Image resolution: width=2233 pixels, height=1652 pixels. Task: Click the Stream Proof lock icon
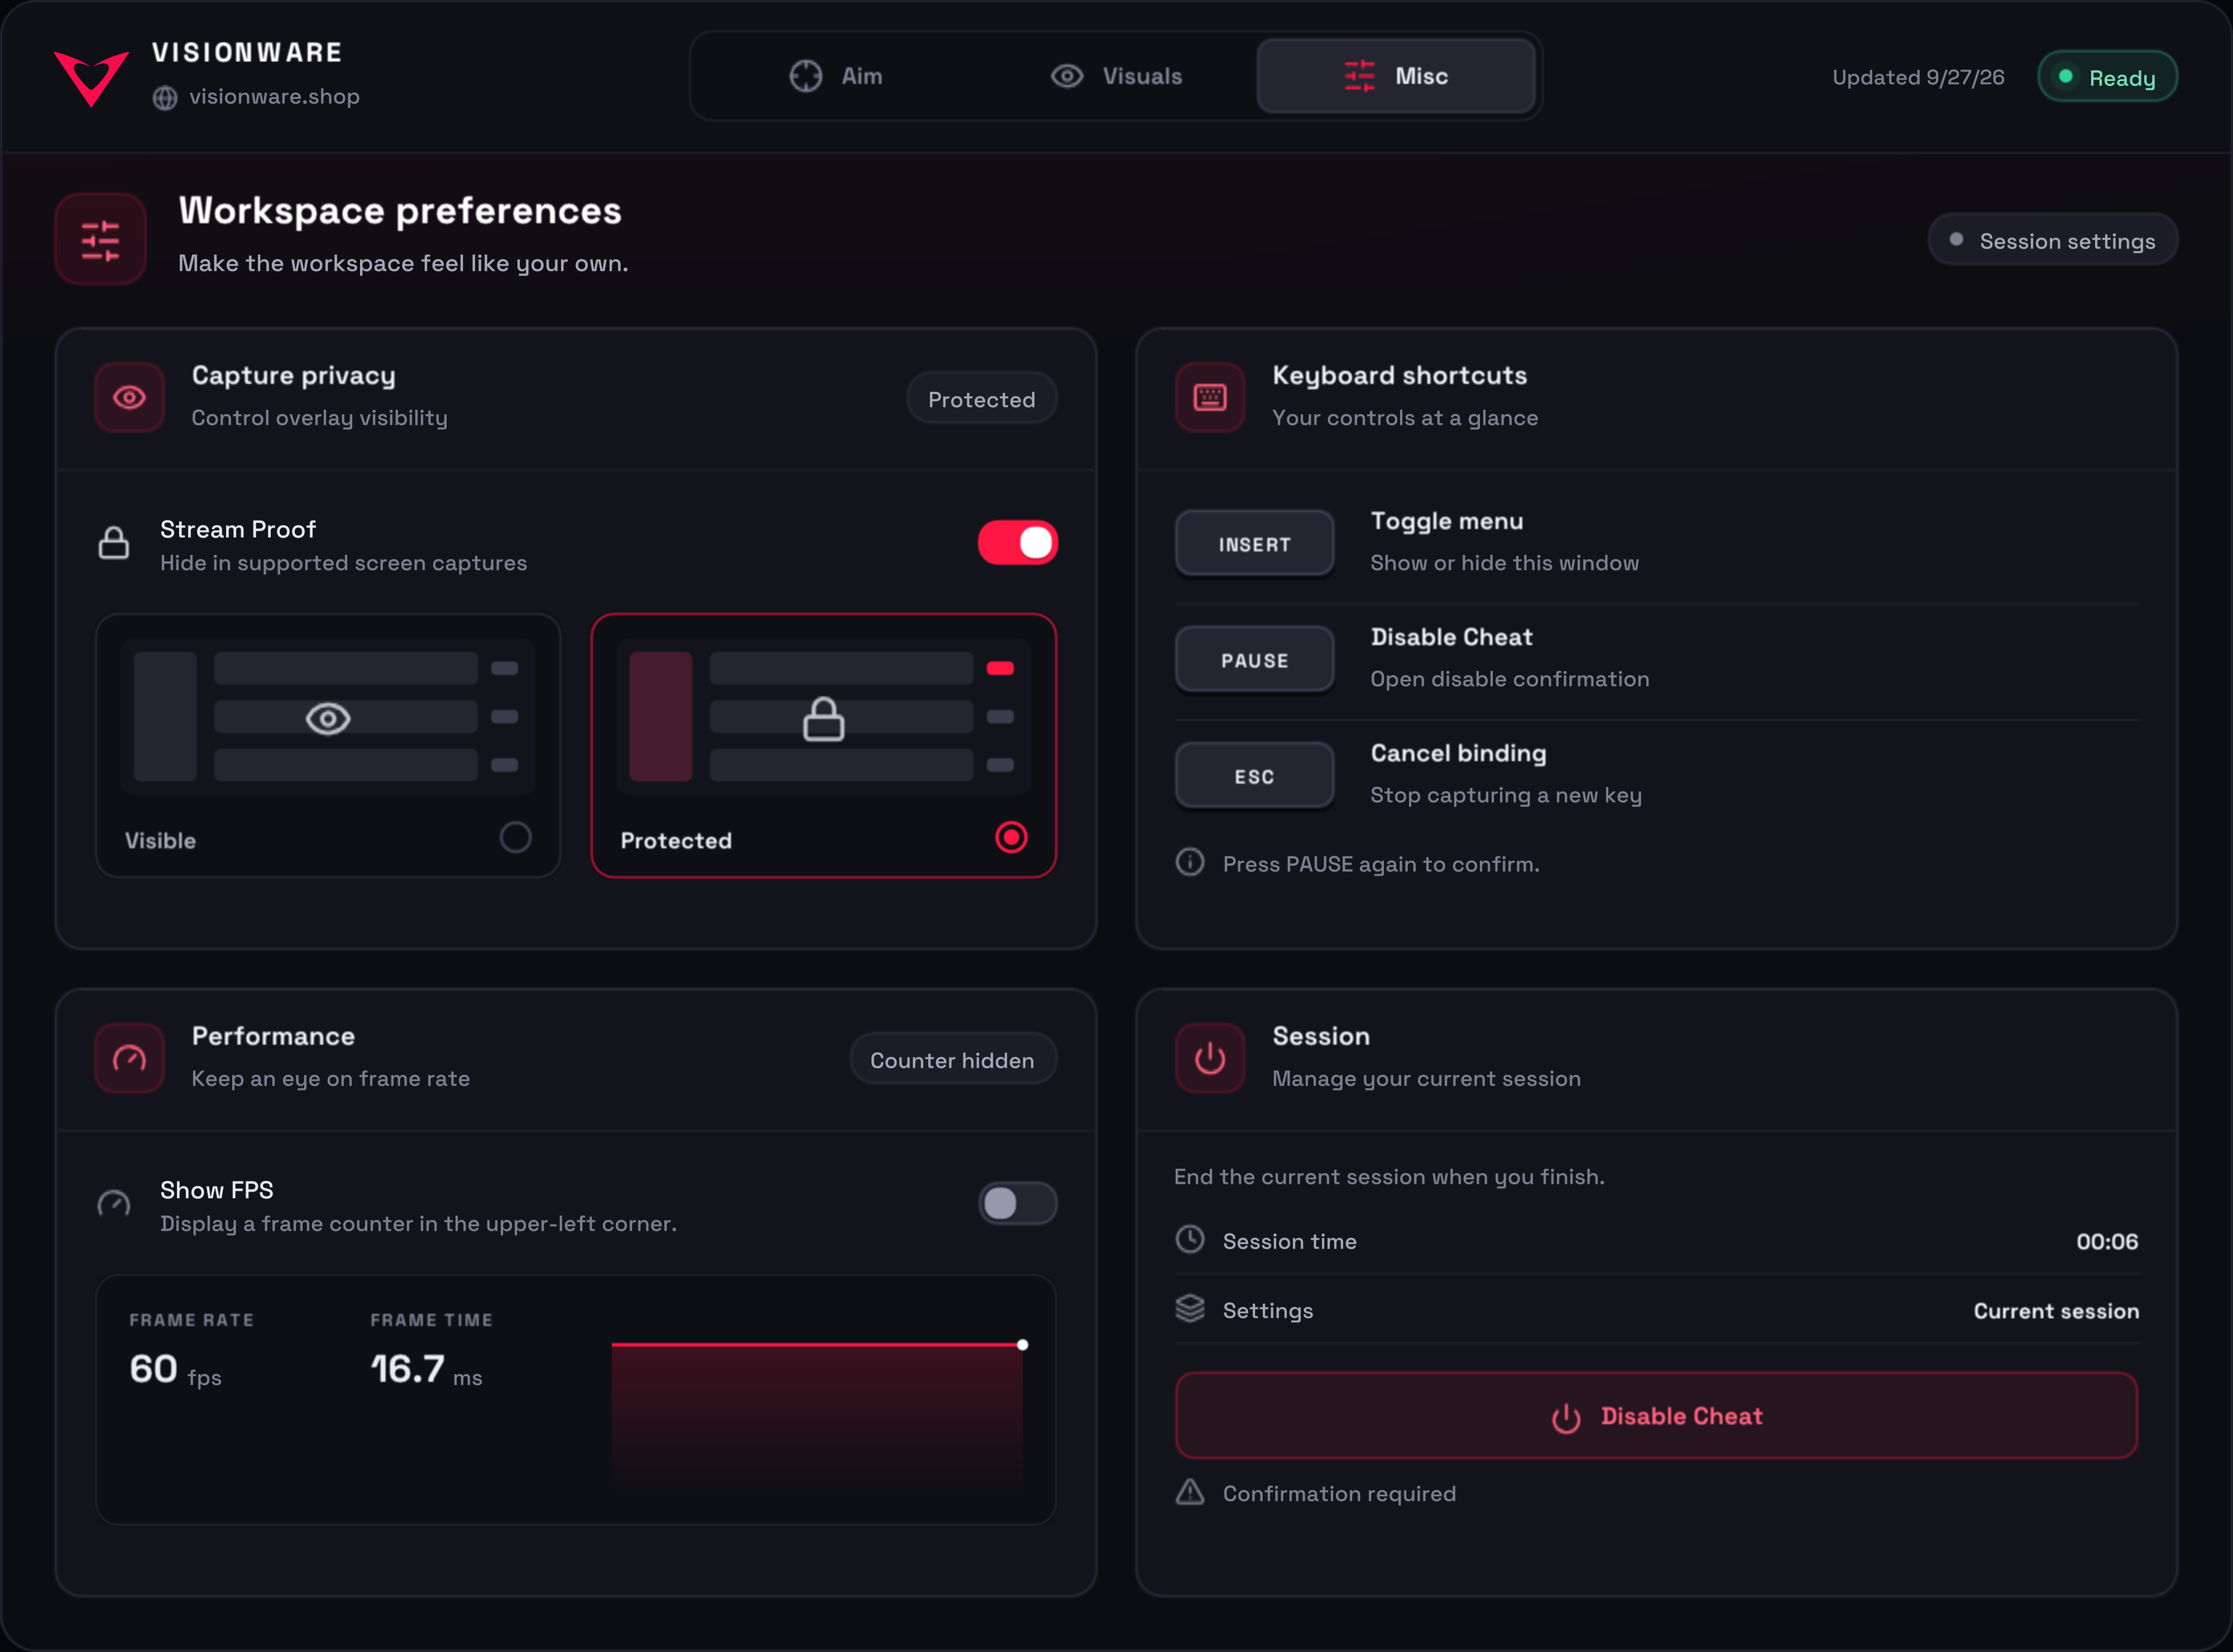(x=114, y=543)
